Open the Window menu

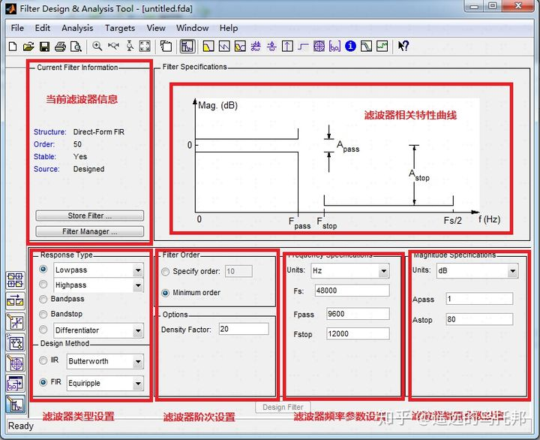192,28
